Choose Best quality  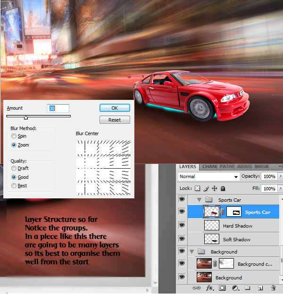point(14,186)
